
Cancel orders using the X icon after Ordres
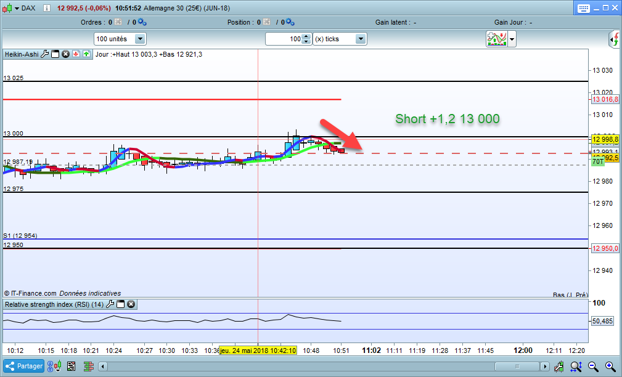pos(118,22)
